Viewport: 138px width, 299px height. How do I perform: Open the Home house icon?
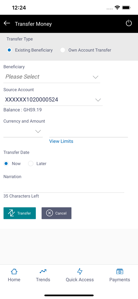click(x=14, y=271)
